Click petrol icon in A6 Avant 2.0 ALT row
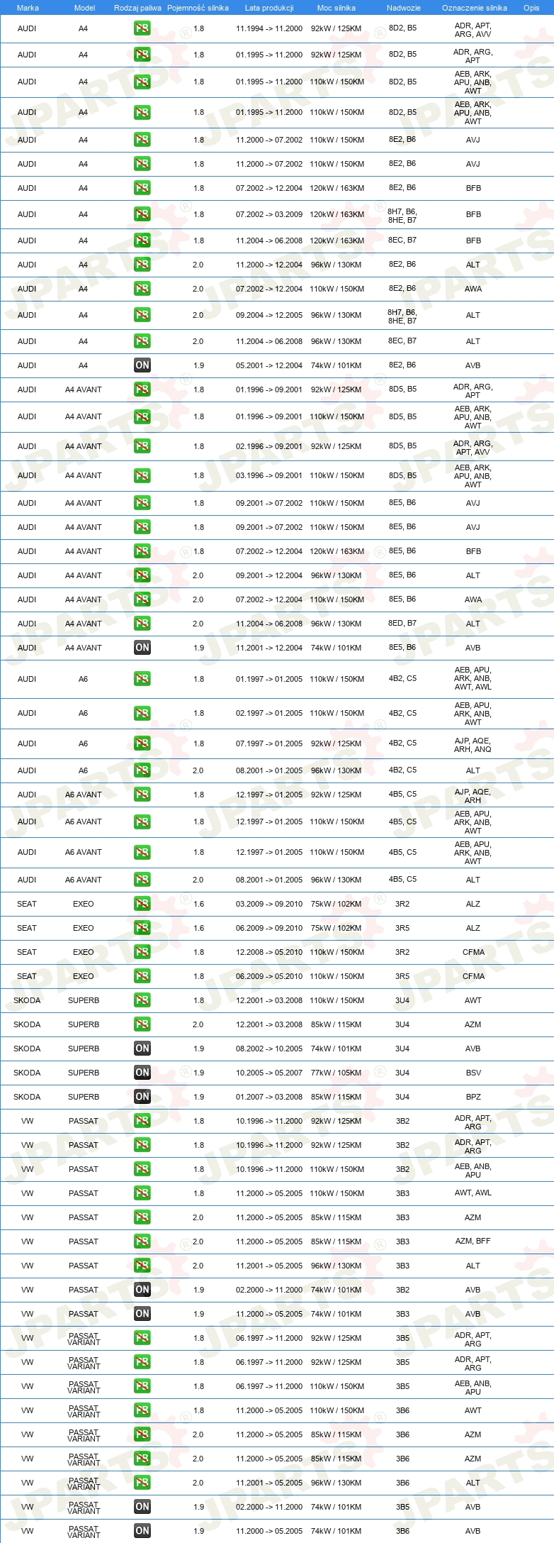The height and width of the screenshot is (1543, 554). (142, 880)
